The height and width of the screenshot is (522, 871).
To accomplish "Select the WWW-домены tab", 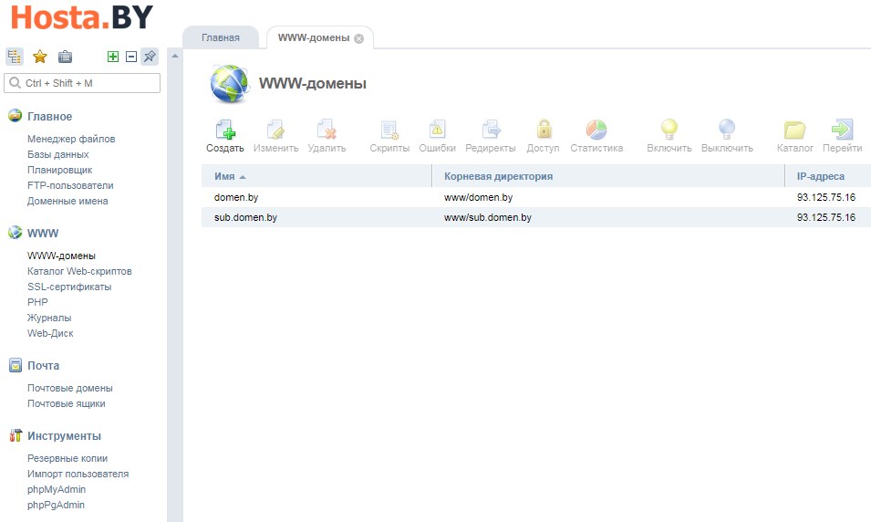I will 314,37.
